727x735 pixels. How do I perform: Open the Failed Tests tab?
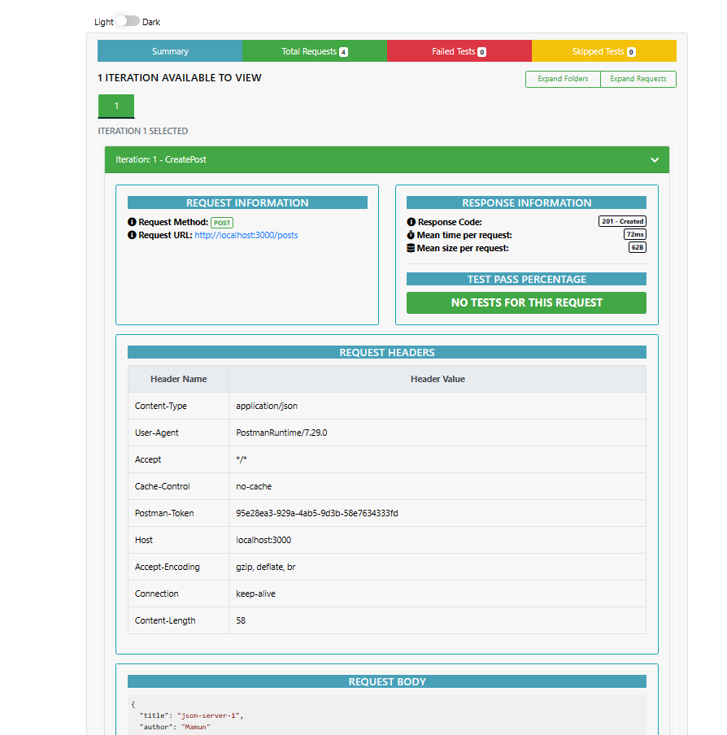(x=459, y=50)
